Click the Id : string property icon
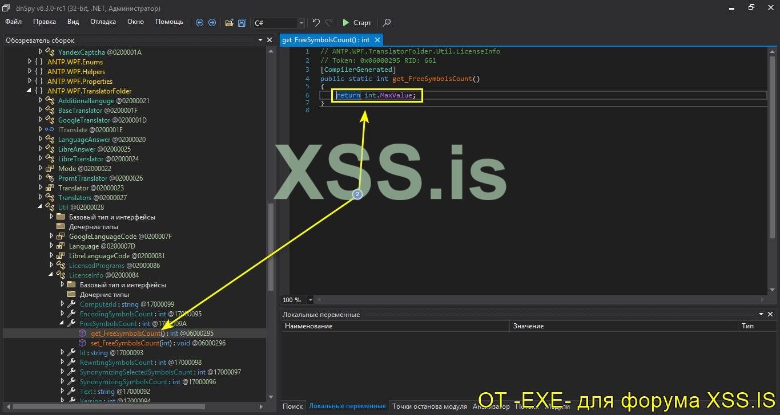 coord(71,353)
